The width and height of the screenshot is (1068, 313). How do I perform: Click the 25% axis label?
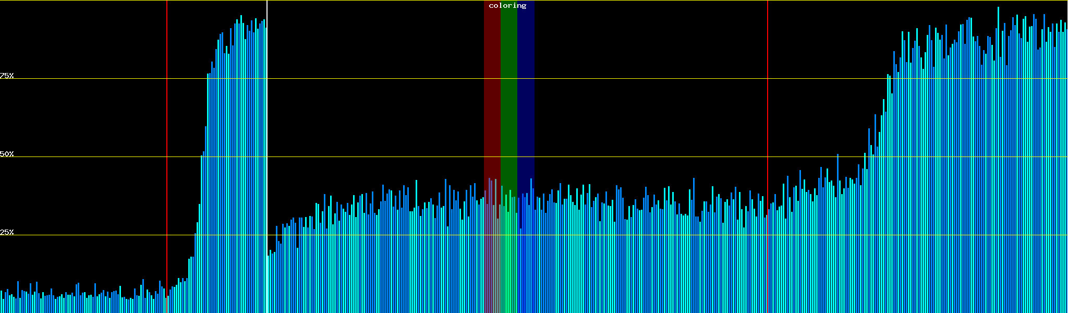(x=7, y=232)
